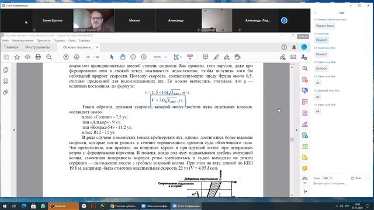Click the red Create PDF tool in right pane
374x210 pixels.
click(305, 79)
